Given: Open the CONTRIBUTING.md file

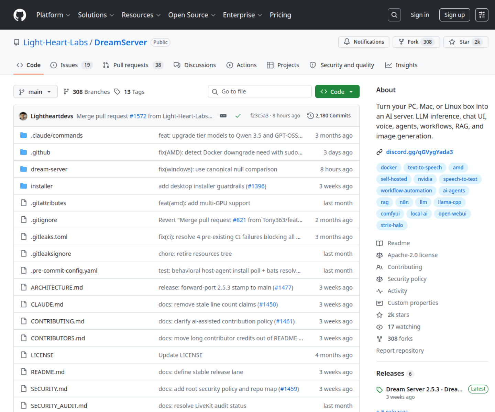Looking at the screenshot, I should 57,321.
